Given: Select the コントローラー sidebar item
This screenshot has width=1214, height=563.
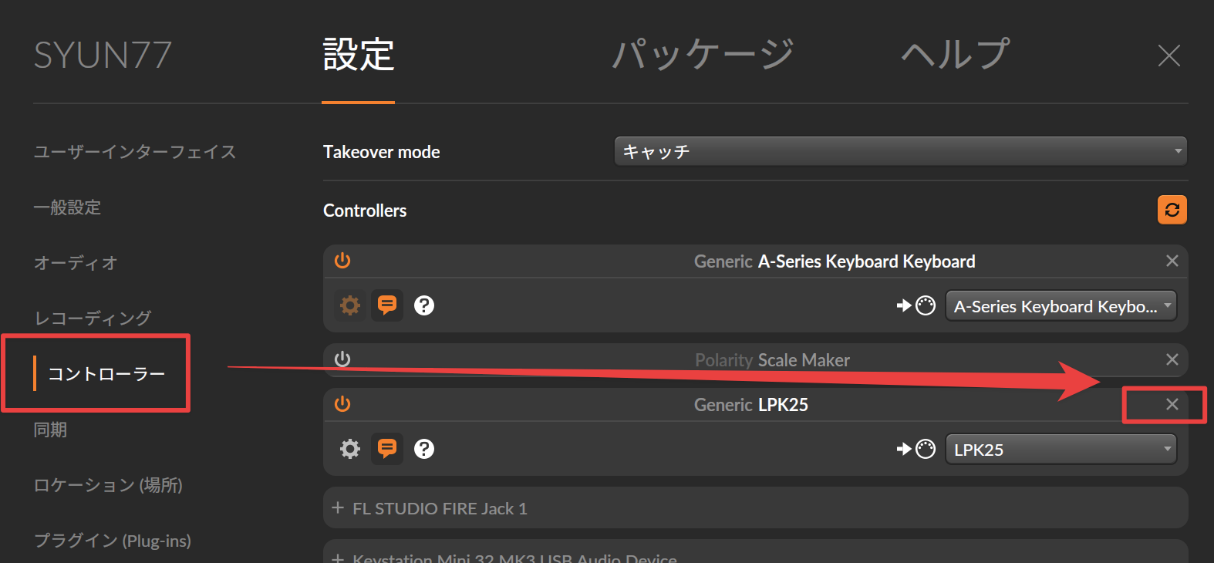Looking at the screenshot, I should pyautogui.click(x=106, y=374).
